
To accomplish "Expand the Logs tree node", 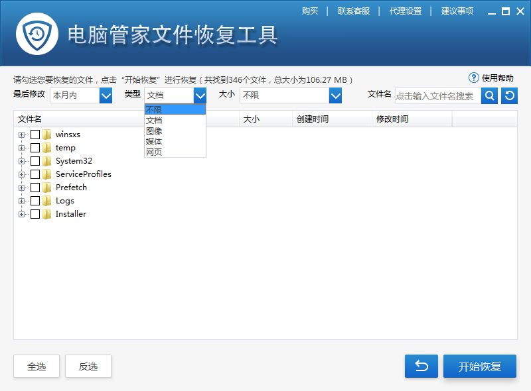I will (21, 201).
